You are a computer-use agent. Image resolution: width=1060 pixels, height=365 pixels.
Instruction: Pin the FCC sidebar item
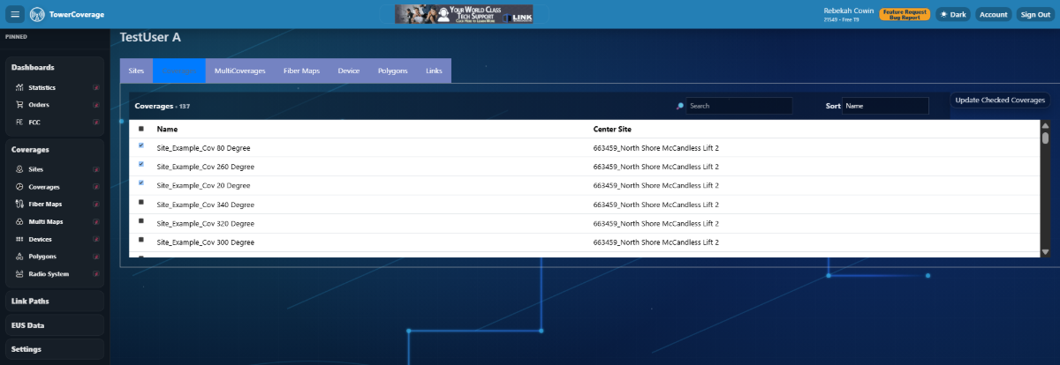[x=96, y=123]
